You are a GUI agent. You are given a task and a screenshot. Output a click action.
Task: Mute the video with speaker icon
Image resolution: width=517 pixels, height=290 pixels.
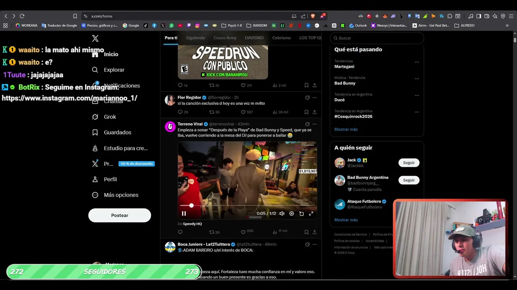[282, 213]
